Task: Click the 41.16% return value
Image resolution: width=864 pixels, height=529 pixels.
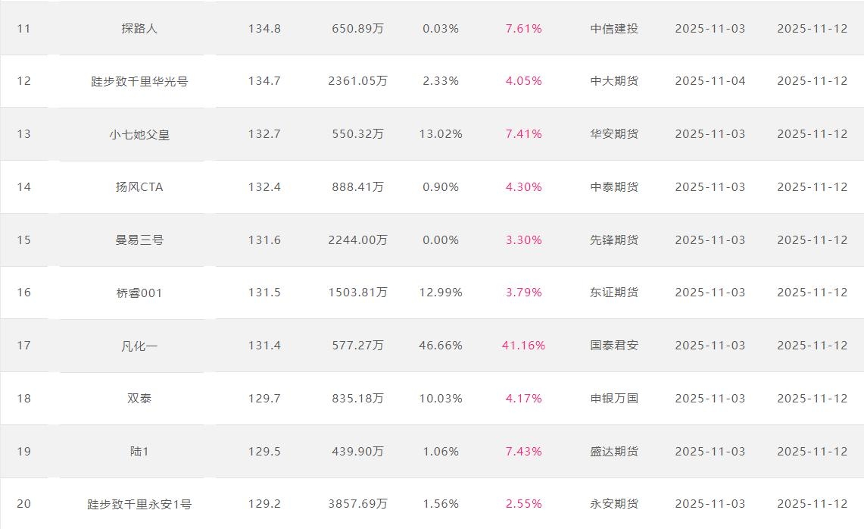Action: pos(523,346)
